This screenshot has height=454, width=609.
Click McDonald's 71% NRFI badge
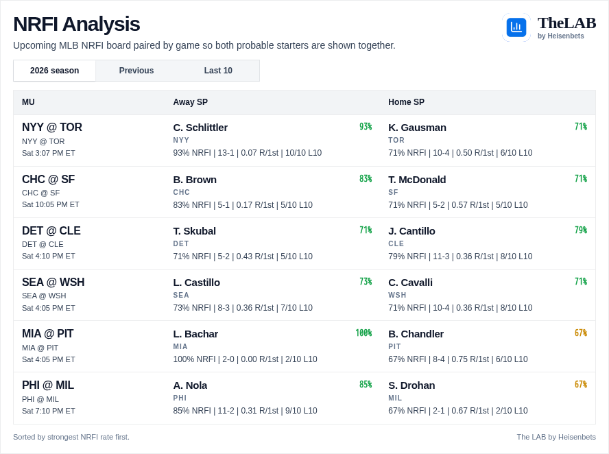point(581,178)
